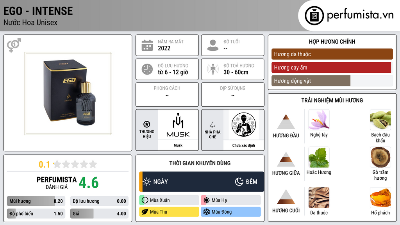The width and height of the screenshot is (400, 225).
Task: Click the perfumer illustration Chưa xác định
Action: [244, 125]
